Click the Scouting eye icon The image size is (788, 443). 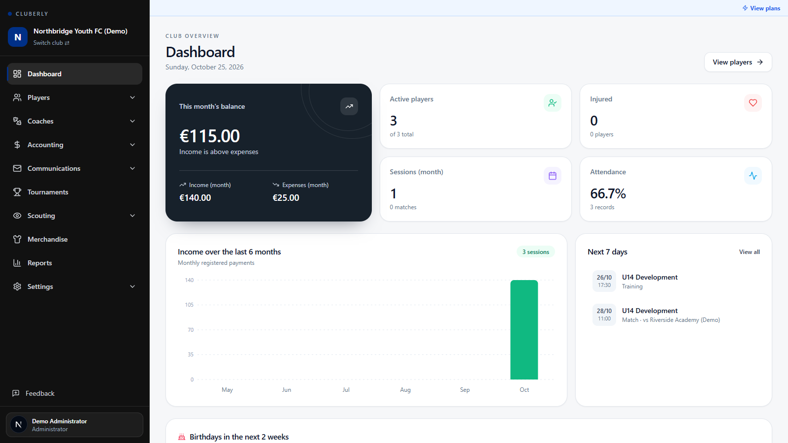pos(17,216)
